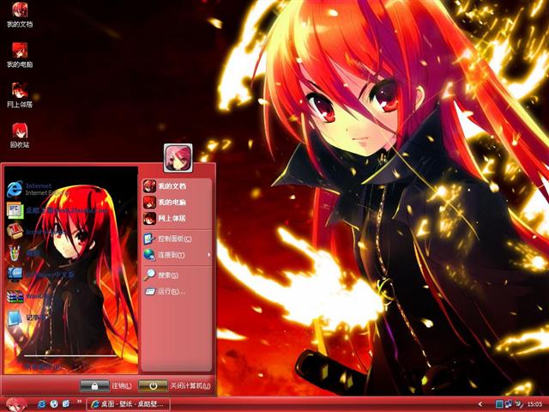Click the third quick launch icon
Viewport: 549px width, 412px height.
point(66,404)
